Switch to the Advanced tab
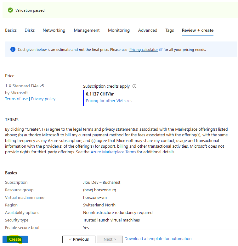 [148, 30]
